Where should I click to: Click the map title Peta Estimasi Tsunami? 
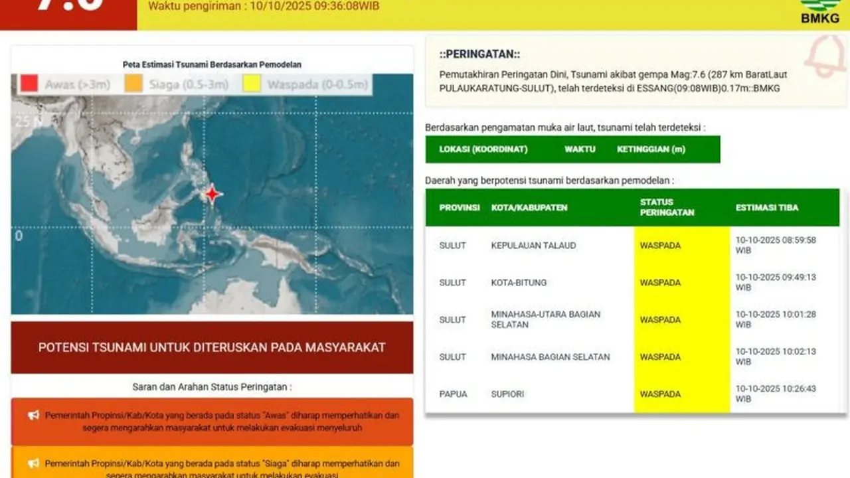tap(212, 64)
